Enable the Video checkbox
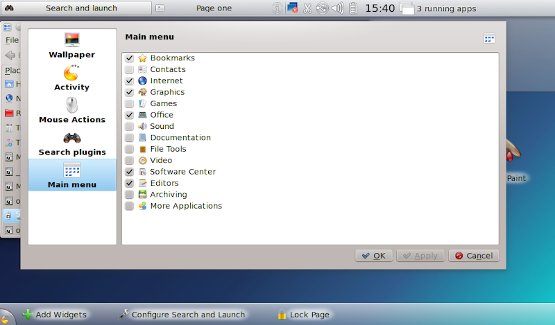 point(129,160)
